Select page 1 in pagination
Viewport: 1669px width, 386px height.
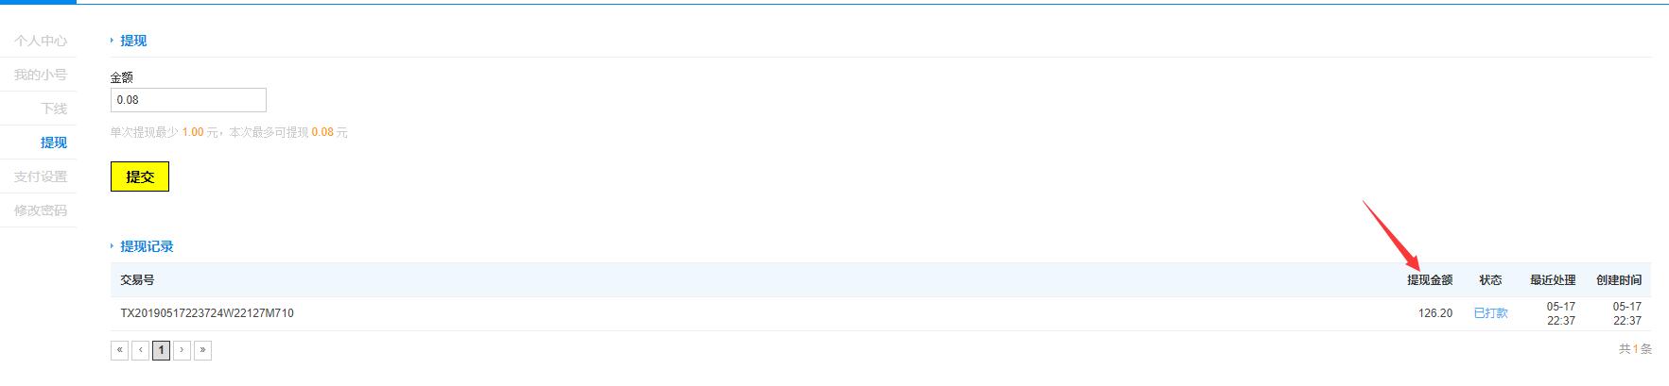pyautogui.click(x=161, y=350)
